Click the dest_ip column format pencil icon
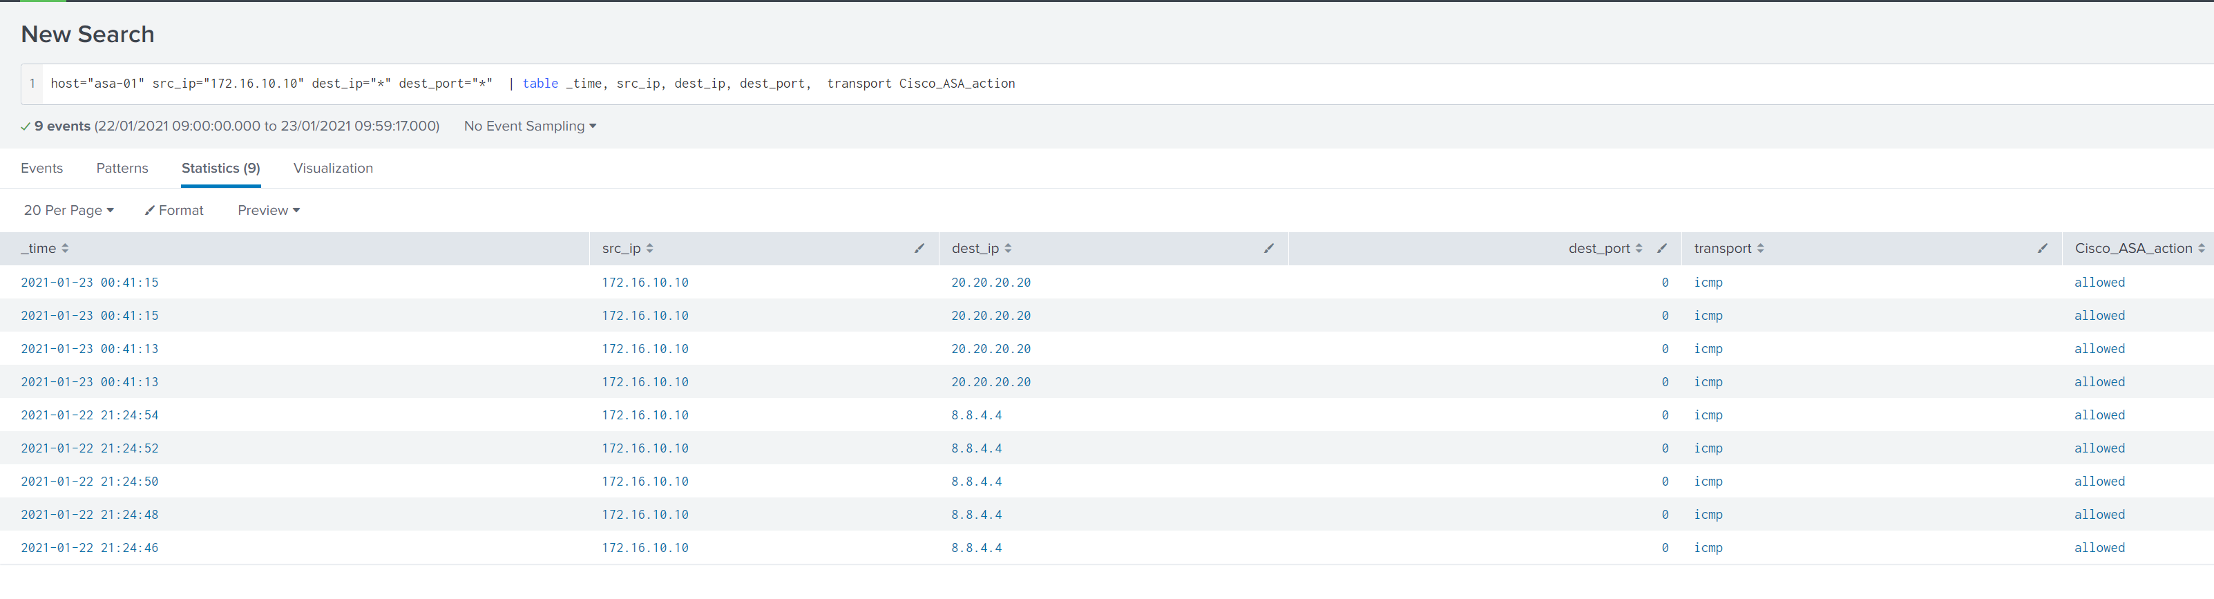The image size is (2214, 599). pyautogui.click(x=1268, y=248)
